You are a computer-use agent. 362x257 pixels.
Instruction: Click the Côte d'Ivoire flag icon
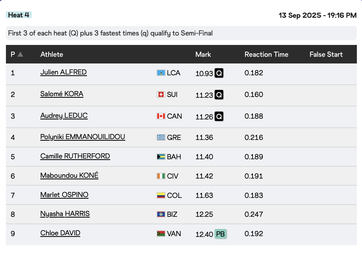[x=161, y=176]
